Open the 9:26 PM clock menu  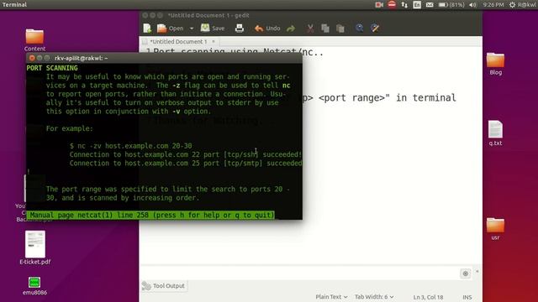pyautogui.click(x=493, y=5)
